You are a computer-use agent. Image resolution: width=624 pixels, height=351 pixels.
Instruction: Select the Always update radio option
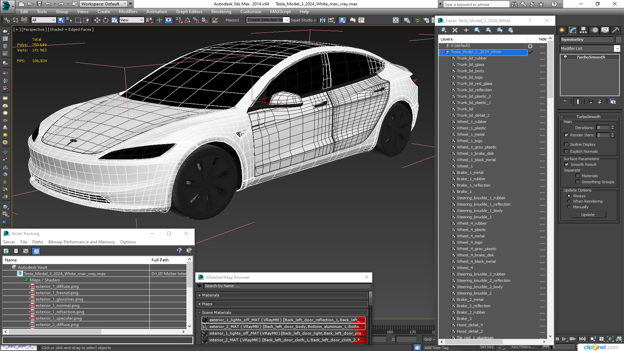tap(569, 196)
